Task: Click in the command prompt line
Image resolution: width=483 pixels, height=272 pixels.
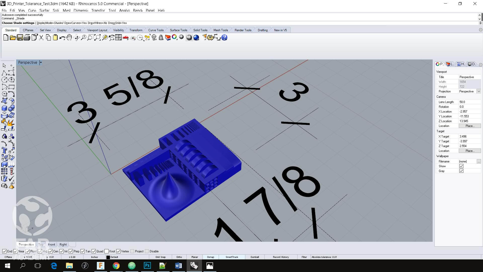Action: [239, 23]
